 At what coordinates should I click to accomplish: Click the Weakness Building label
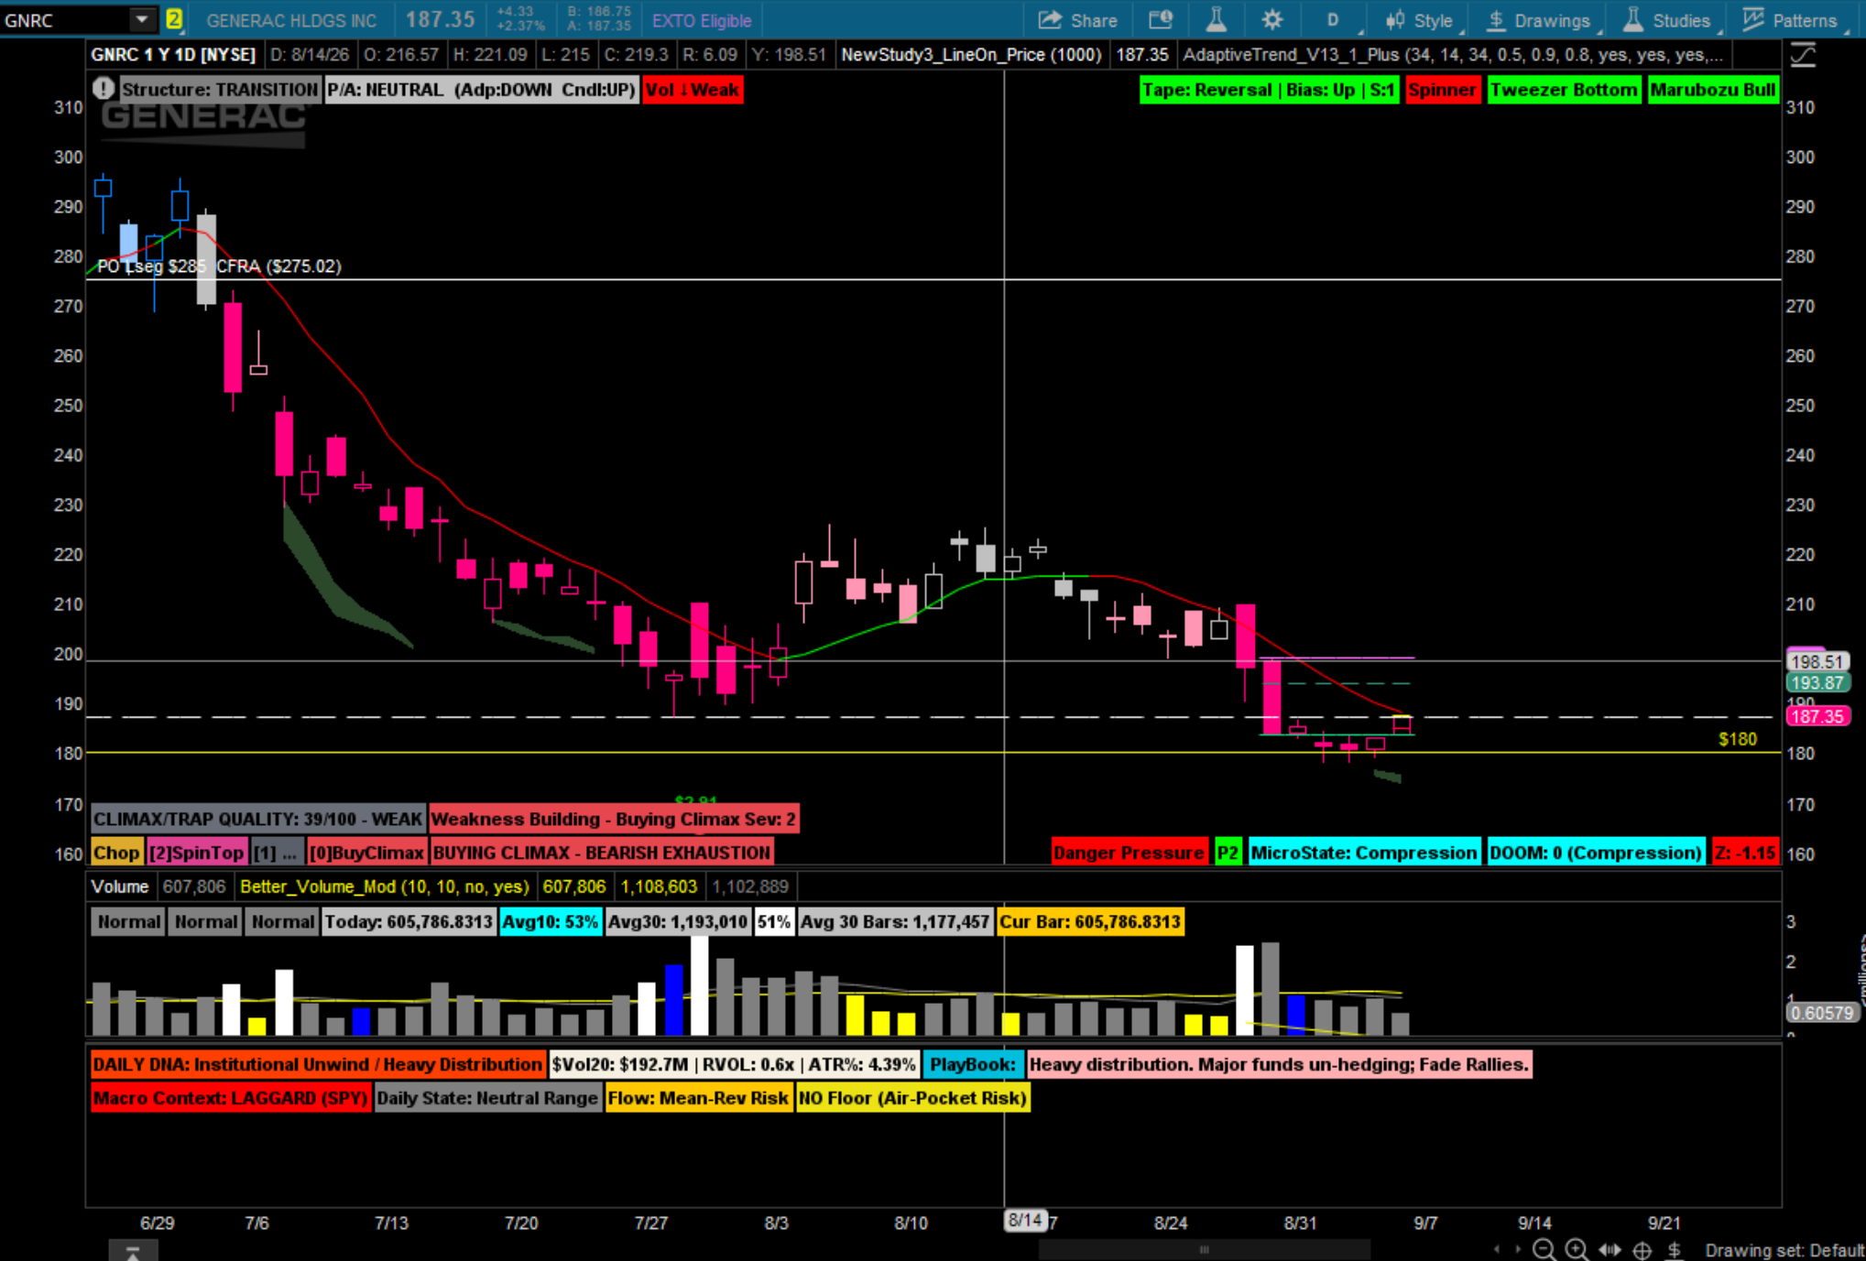click(614, 819)
